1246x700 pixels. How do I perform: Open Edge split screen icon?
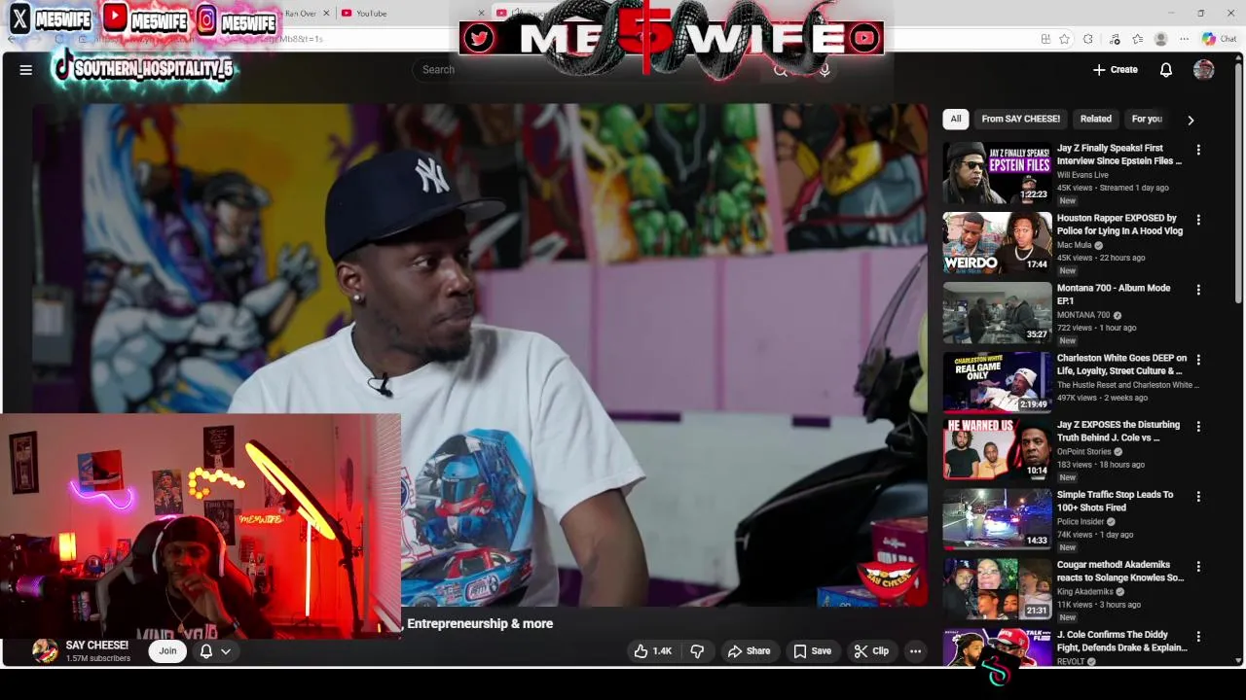click(1045, 39)
